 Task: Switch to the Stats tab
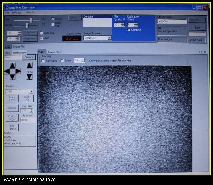7,53
